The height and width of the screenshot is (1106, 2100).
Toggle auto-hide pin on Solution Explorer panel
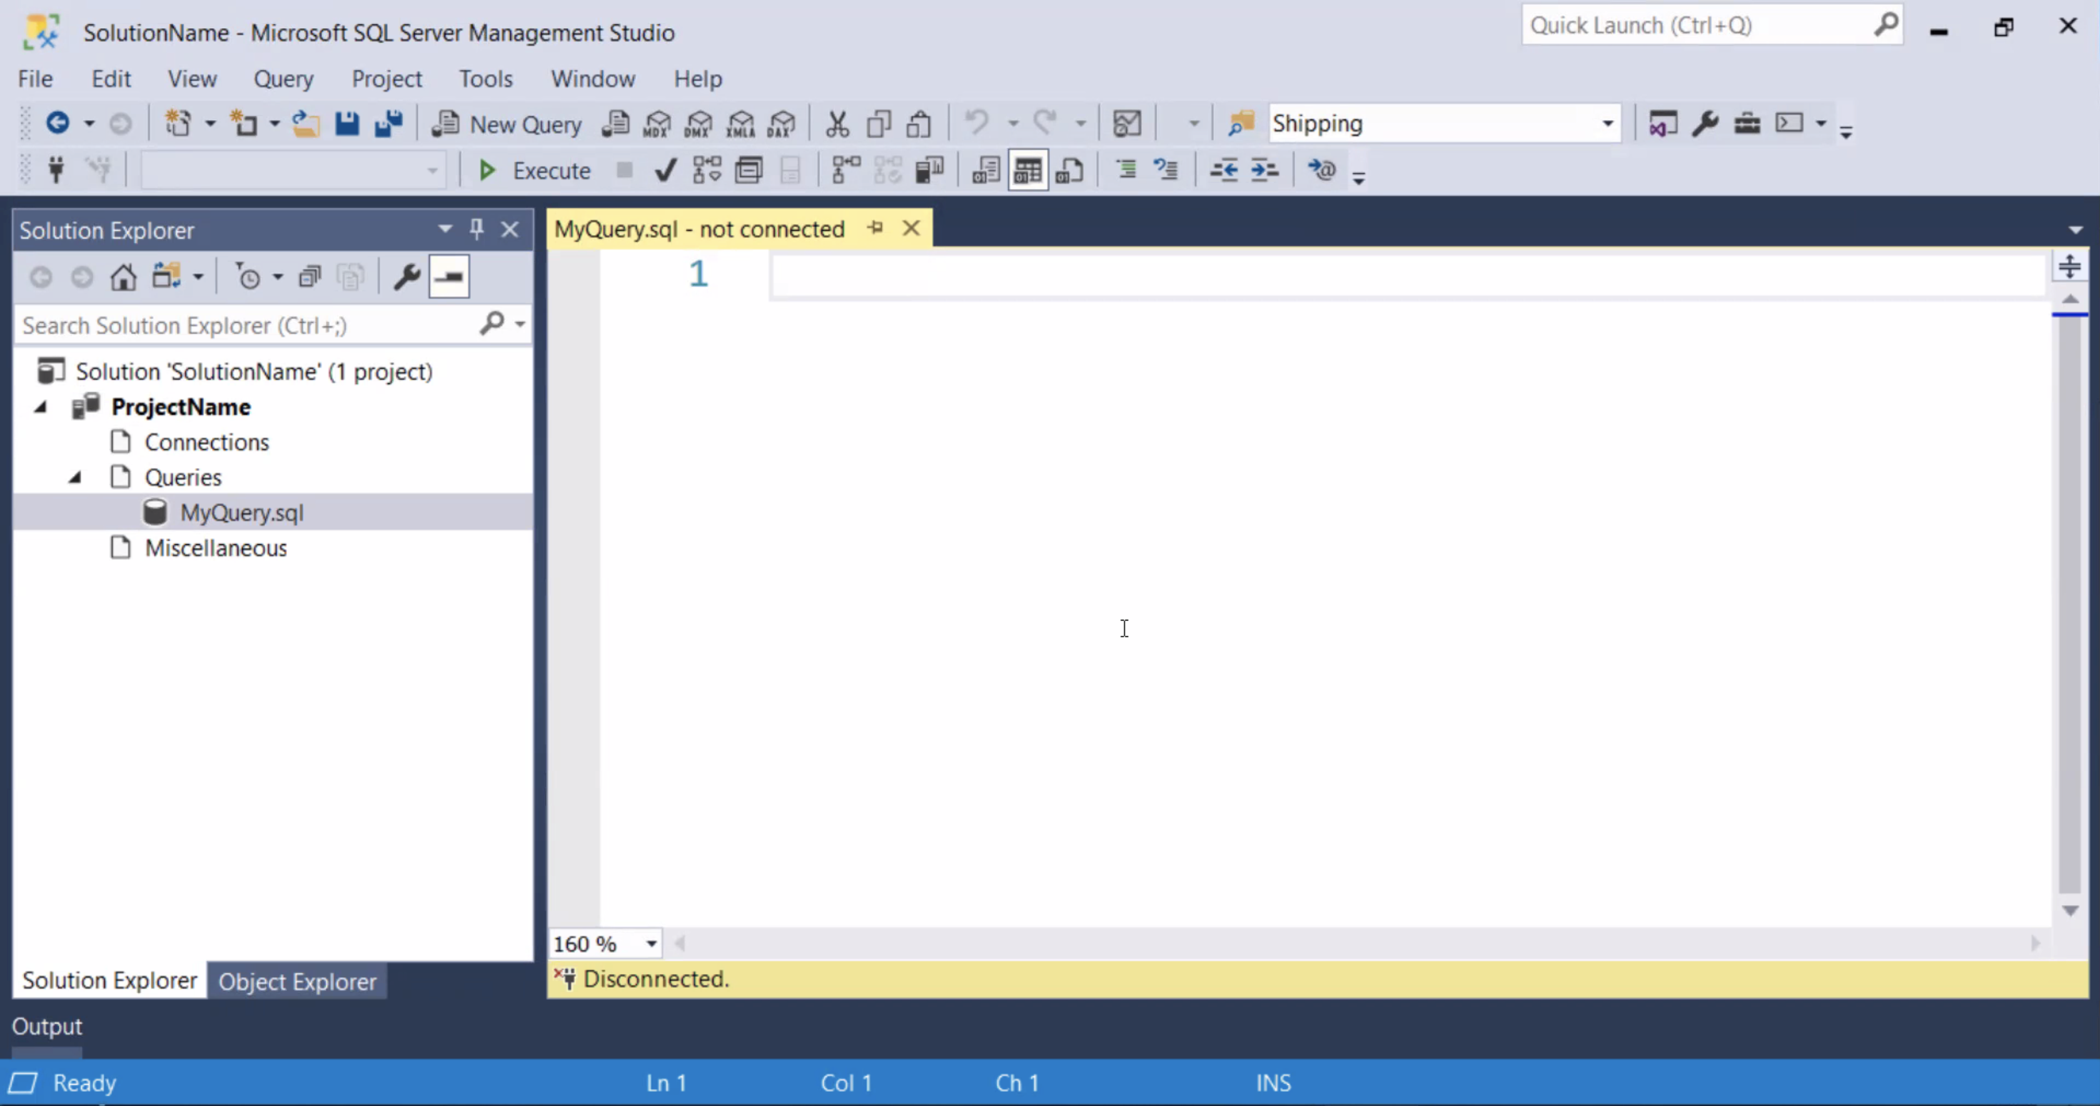[x=477, y=229]
